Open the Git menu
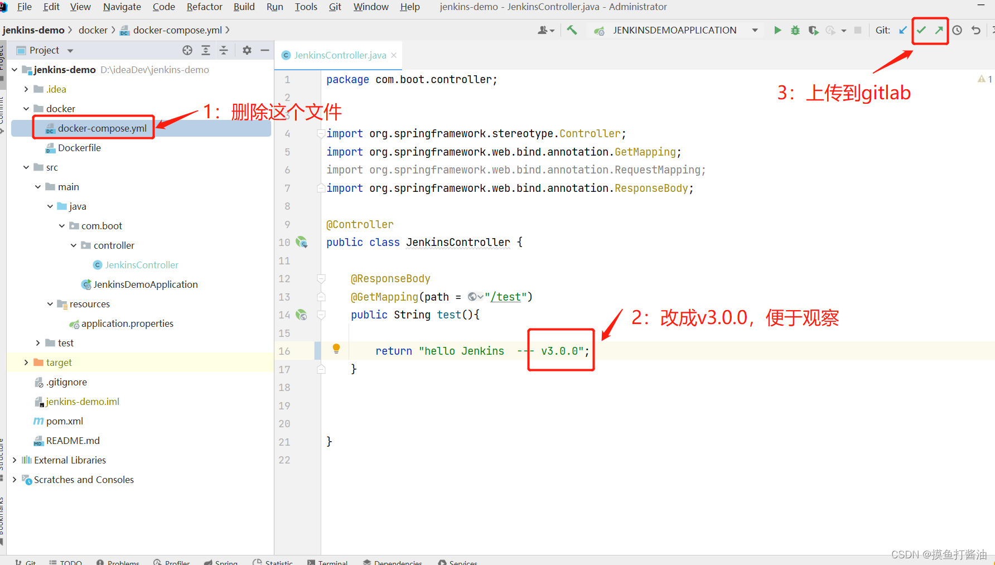Viewport: 995px width, 565px height. pos(335,7)
